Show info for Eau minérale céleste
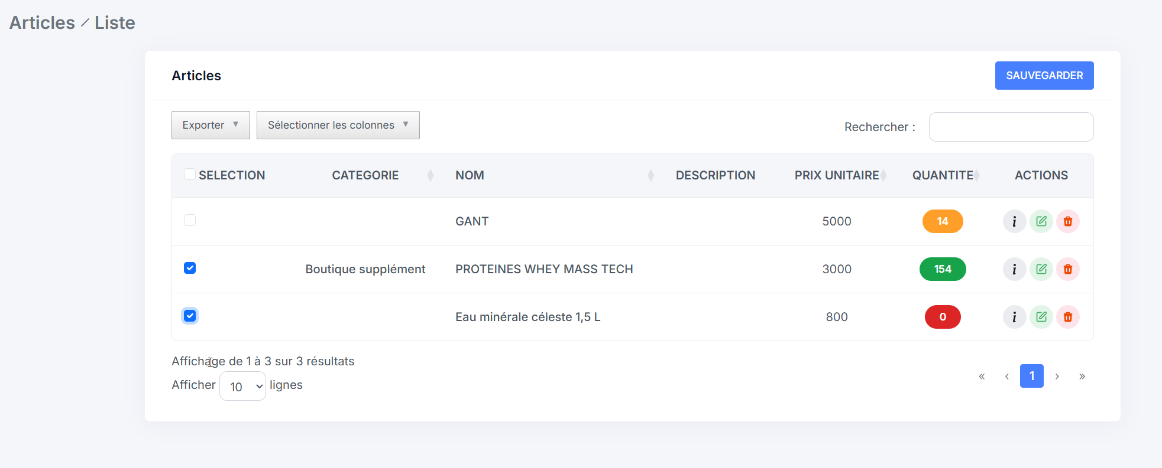 coord(1014,317)
